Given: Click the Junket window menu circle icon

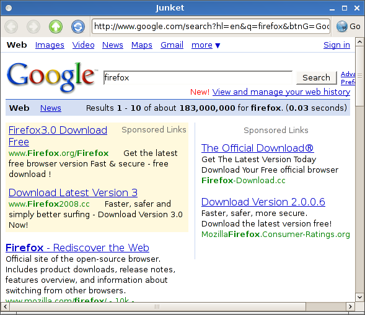Looking at the screenshot, I should pyautogui.click(x=9, y=8).
